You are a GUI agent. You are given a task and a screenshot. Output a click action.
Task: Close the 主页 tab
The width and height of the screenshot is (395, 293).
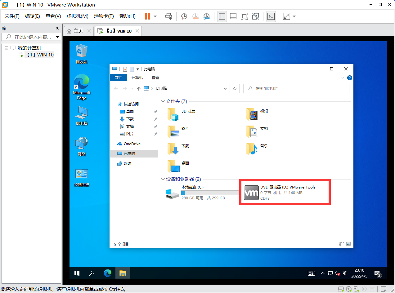(89, 31)
